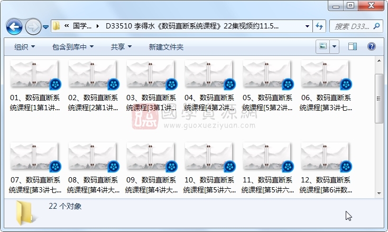The height and width of the screenshot is (232, 388).
Task: Select video file 09、数码直断系统课程[第4讲大
Action: point(151,168)
